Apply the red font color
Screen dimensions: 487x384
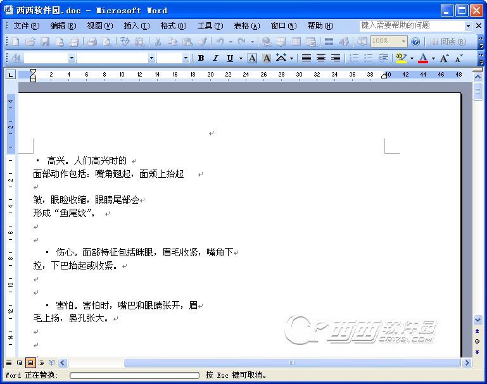pyautogui.click(x=423, y=58)
